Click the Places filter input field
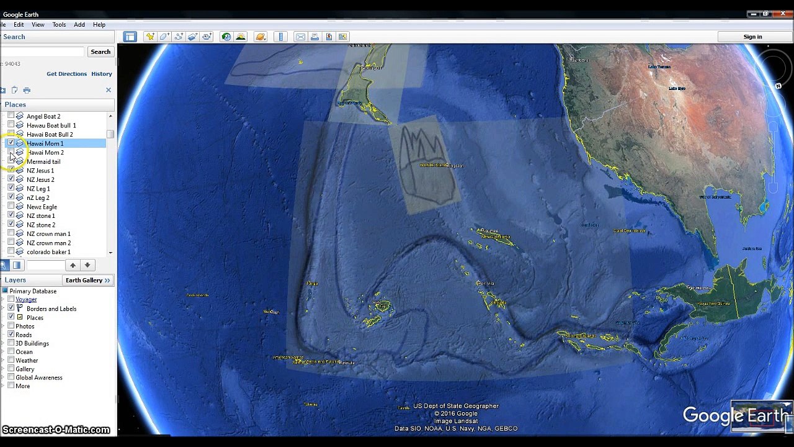The width and height of the screenshot is (794, 447). point(45,265)
